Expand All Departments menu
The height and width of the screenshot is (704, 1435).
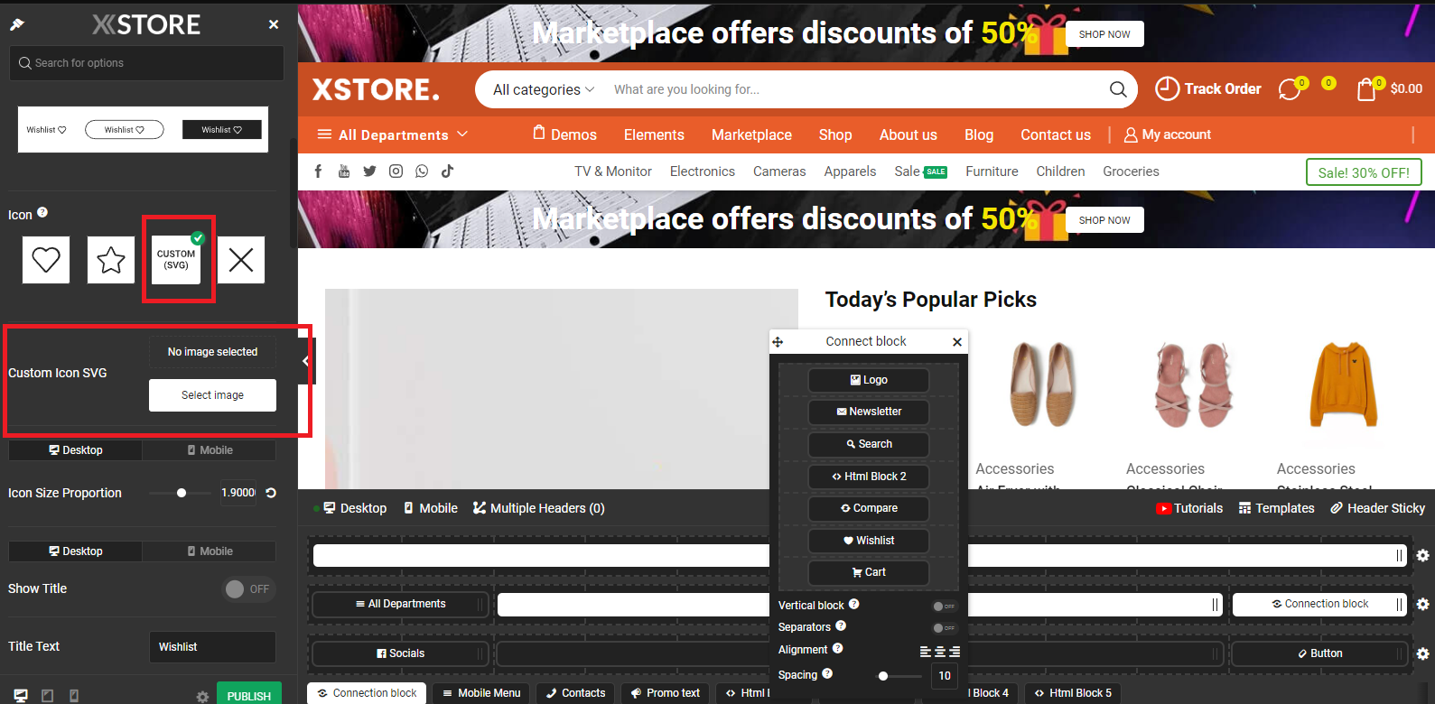click(x=393, y=134)
